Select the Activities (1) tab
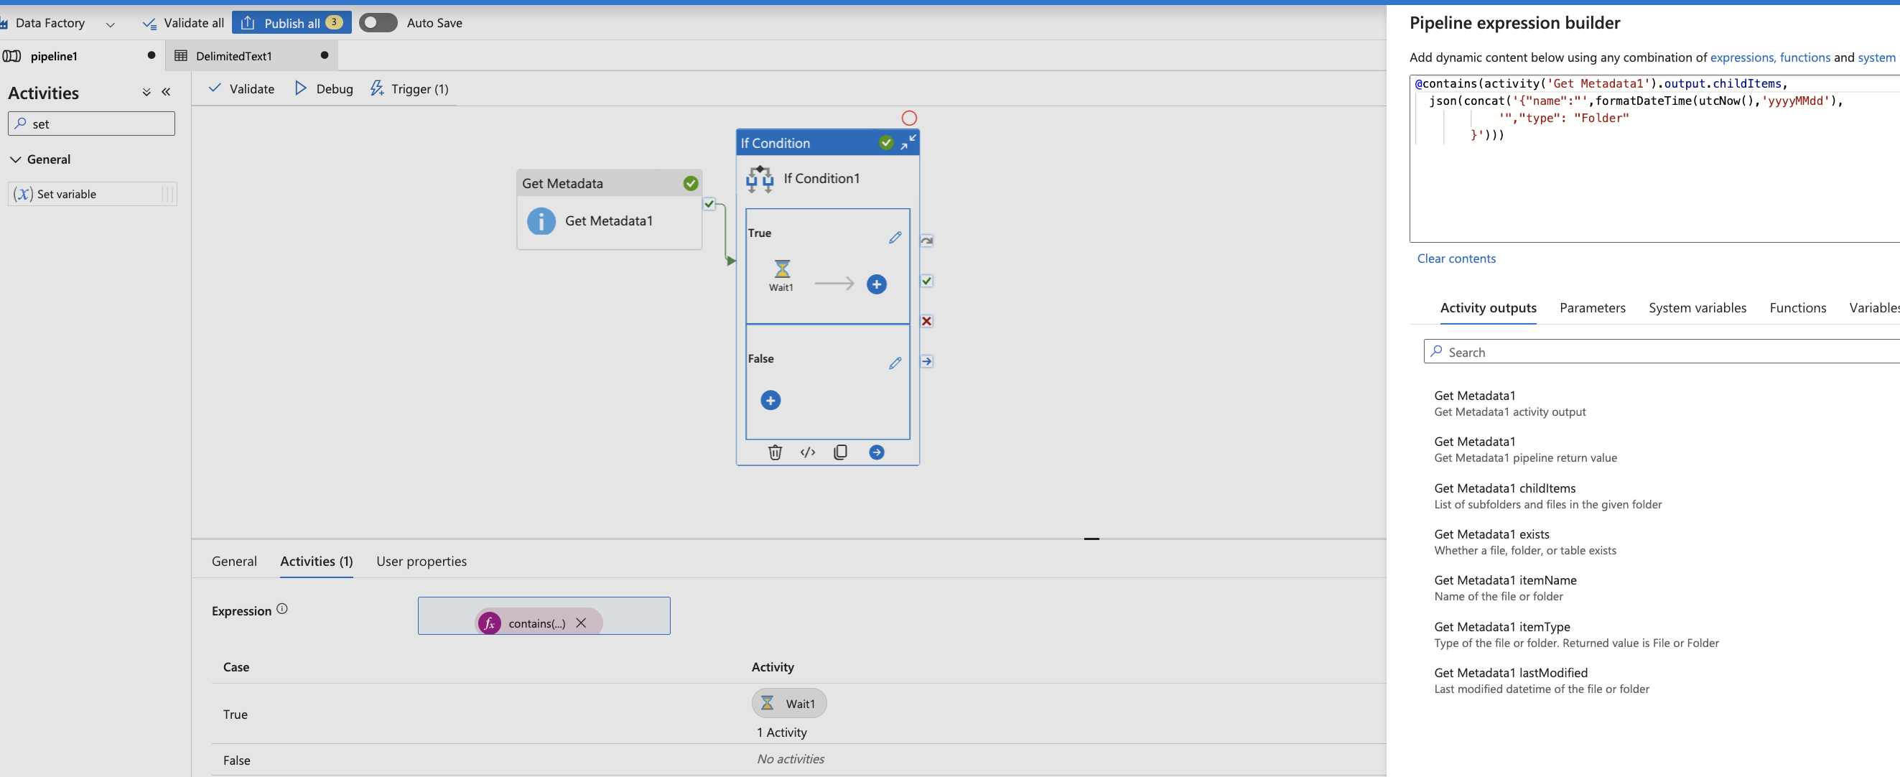Image resolution: width=1900 pixels, height=777 pixels. (x=317, y=561)
